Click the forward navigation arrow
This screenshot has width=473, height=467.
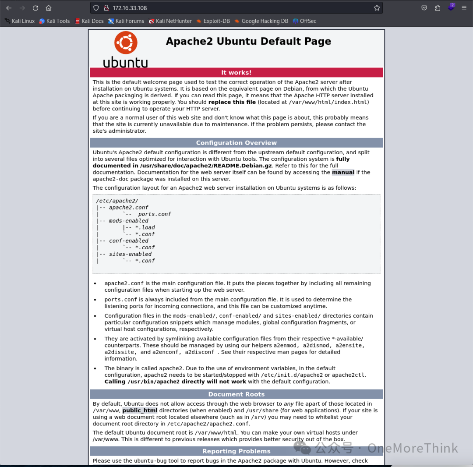coord(22,8)
